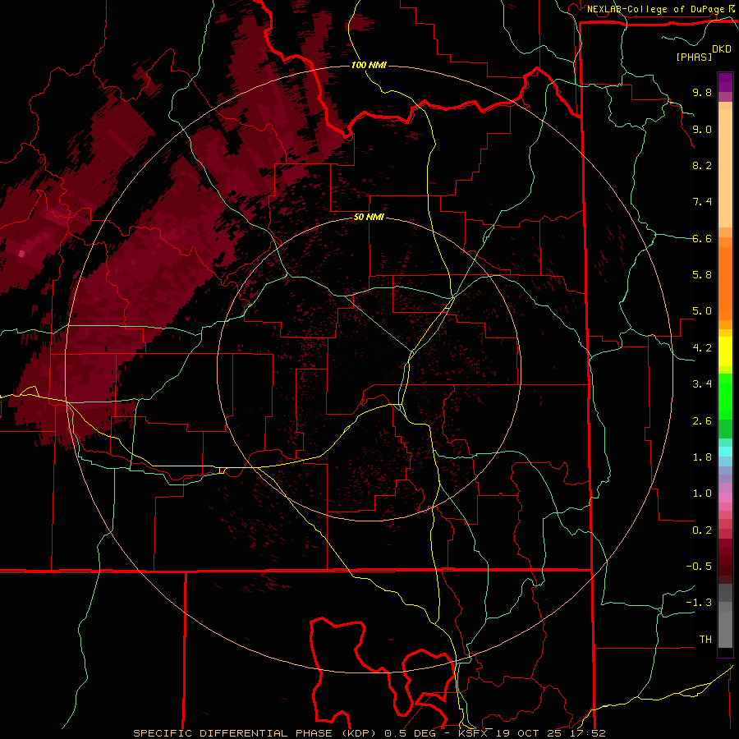
Task: Click the 5.8 value on the color scale
Action: pos(702,275)
